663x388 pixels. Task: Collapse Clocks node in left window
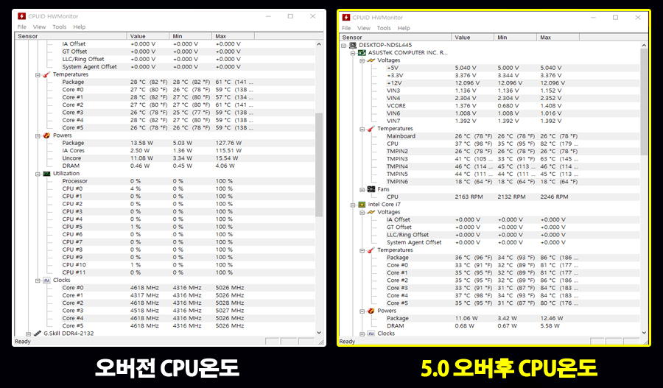[38, 281]
